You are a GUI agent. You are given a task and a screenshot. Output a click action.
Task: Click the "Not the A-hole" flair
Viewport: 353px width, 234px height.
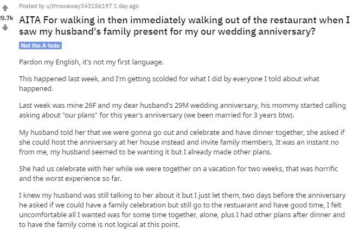(41, 46)
